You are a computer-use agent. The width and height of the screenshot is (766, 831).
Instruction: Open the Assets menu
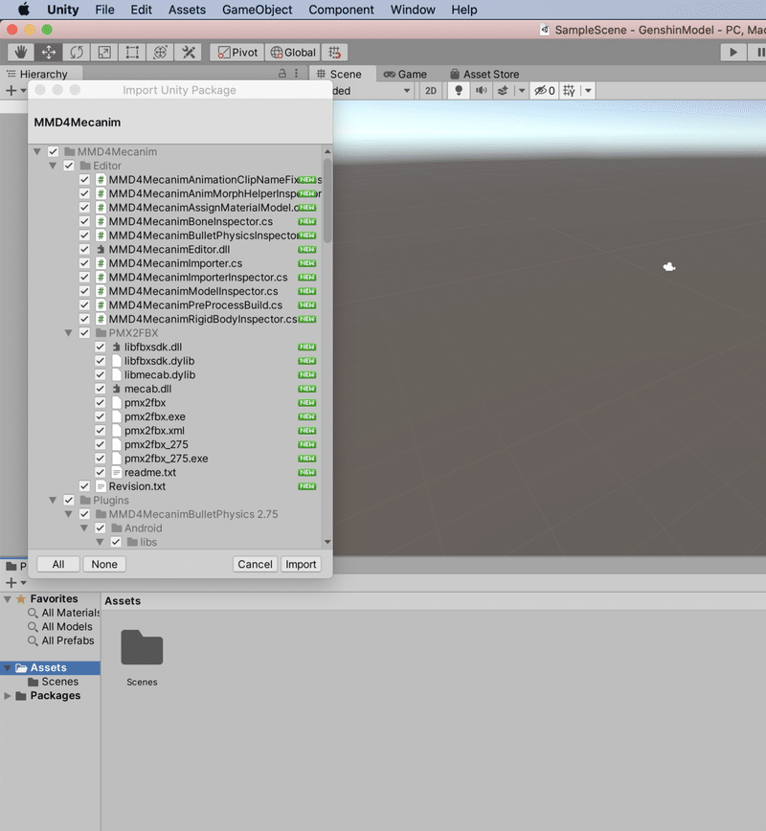pyautogui.click(x=187, y=10)
